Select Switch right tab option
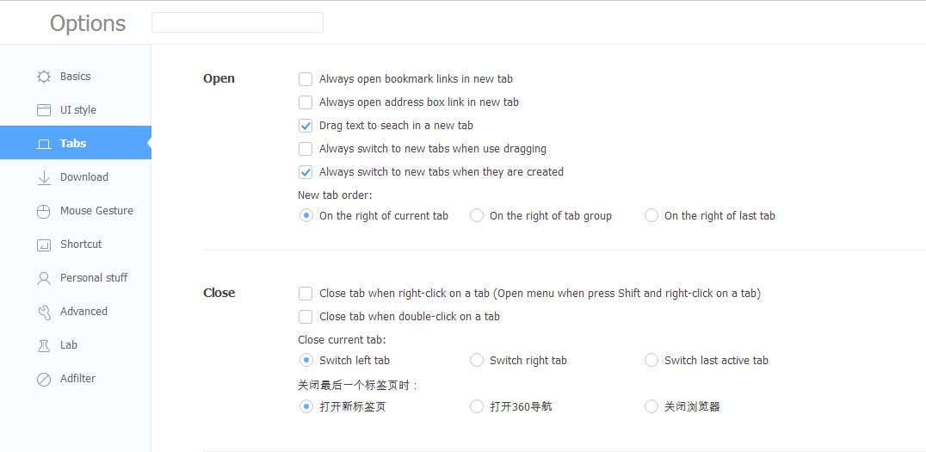The image size is (926, 452). pyautogui.click(x=477, y=360)
